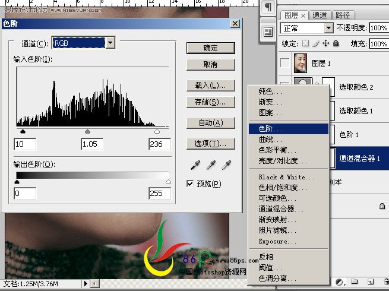Switch to the 路径 paths tab
The width and height of the screenshot is (389, 291).
coord(343,15)
